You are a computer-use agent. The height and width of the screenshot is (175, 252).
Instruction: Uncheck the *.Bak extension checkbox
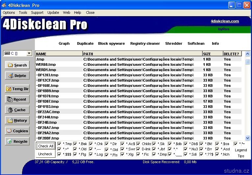[x=75, y=144]
